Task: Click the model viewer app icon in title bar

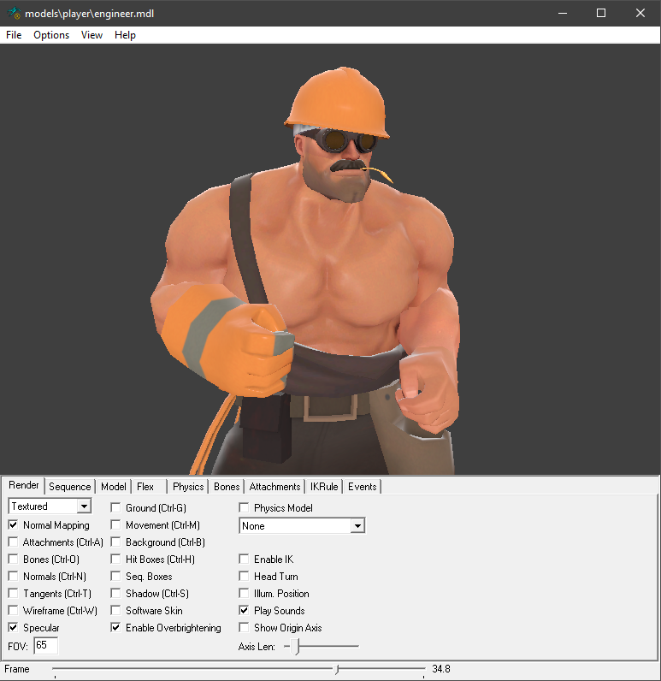Action: click(15, 13)
